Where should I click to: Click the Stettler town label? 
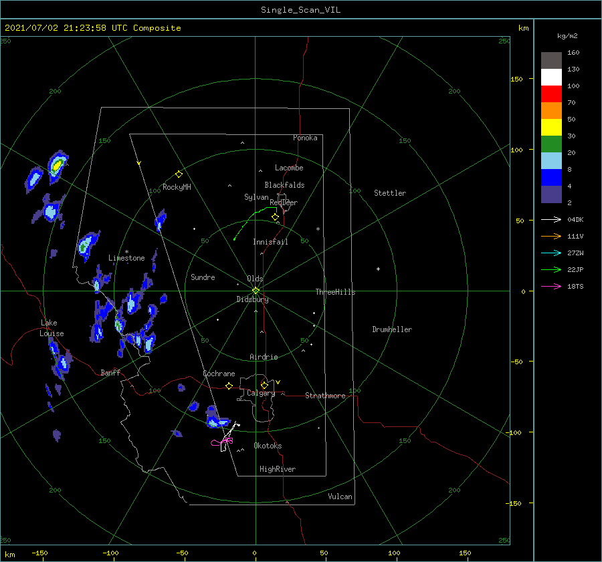pyautogui.click(x=390, y=193)
